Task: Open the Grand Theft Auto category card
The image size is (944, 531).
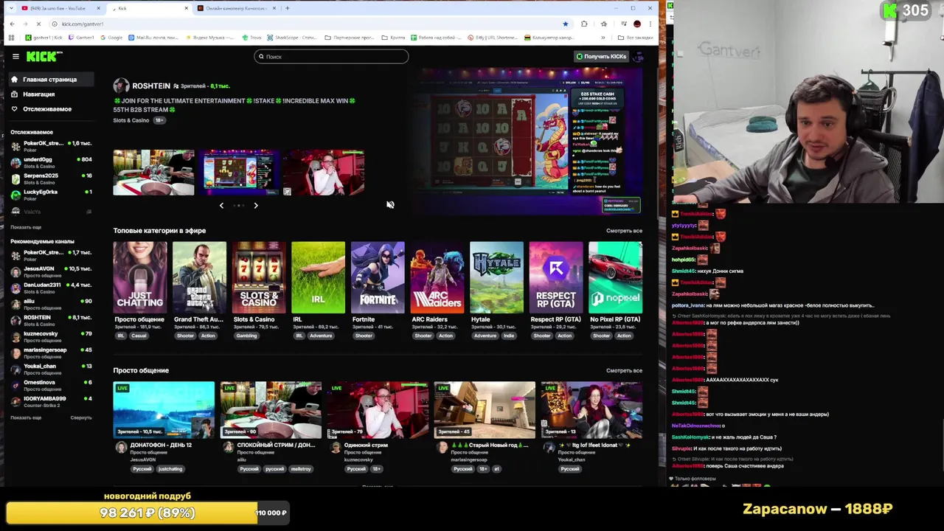Action: click(199, 278)
